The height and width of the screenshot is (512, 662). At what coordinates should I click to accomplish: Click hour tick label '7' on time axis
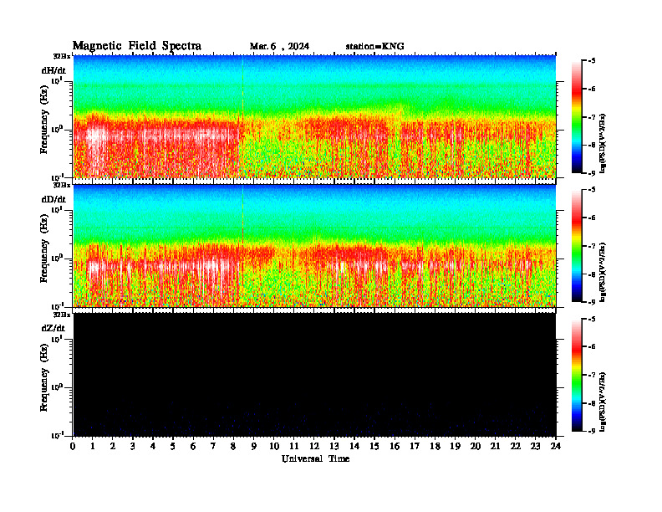click(213, 446)
